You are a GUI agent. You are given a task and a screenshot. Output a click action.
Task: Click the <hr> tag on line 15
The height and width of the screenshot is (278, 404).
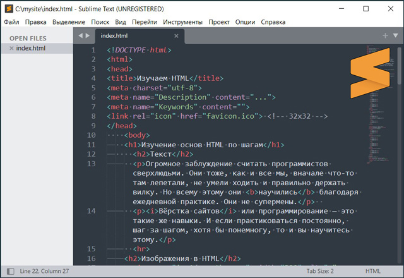coord(141,249)
